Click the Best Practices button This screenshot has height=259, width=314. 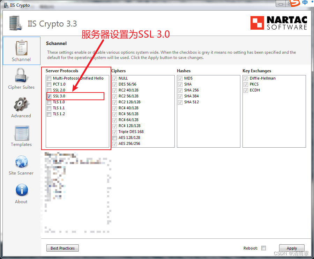coord(62,248)
